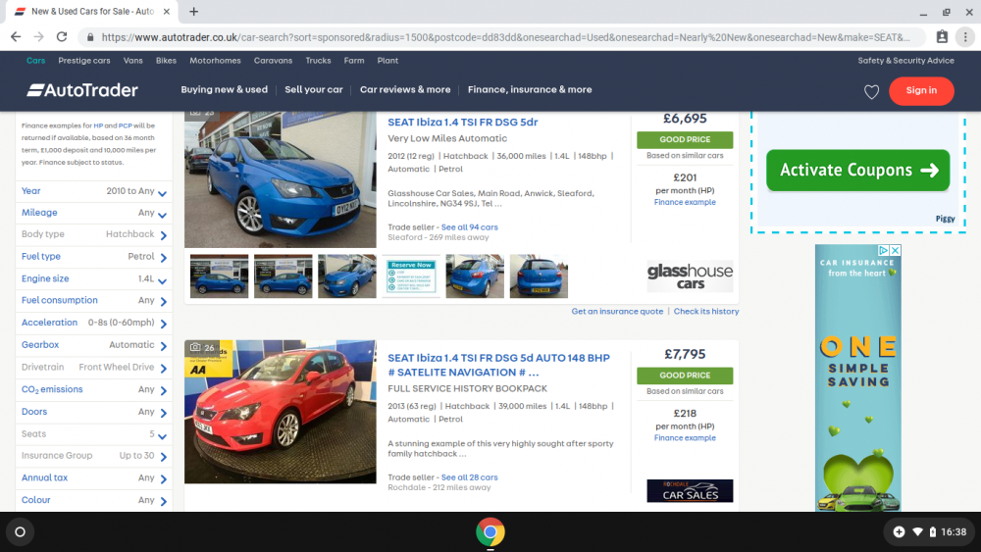Open the Doors filter

point(92,412)
